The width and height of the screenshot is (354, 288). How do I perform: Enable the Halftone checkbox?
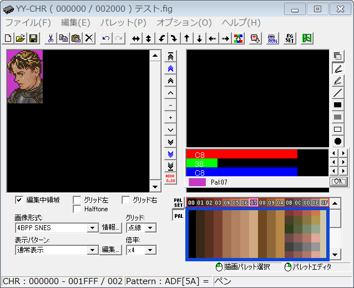(x=77, y=209)
